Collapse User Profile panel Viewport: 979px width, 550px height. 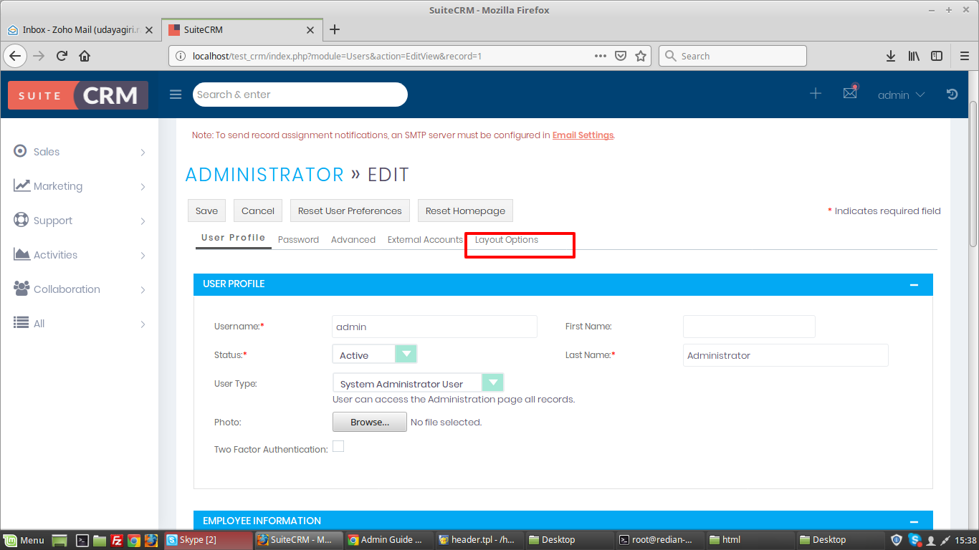pyautogui.click(x=914, y=284)
